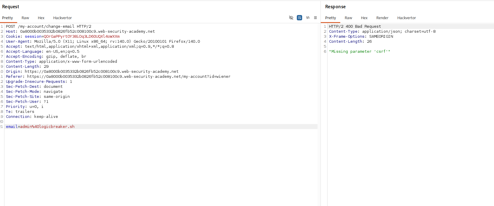Select the Response Raw tab

[x=348, y=18]
